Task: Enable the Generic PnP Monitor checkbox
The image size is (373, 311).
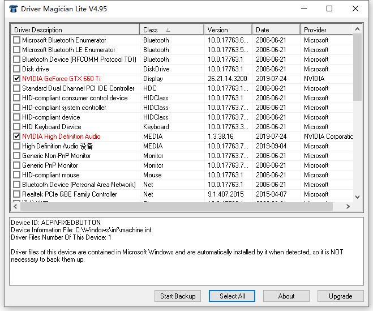Action: (x=16, y=165)
